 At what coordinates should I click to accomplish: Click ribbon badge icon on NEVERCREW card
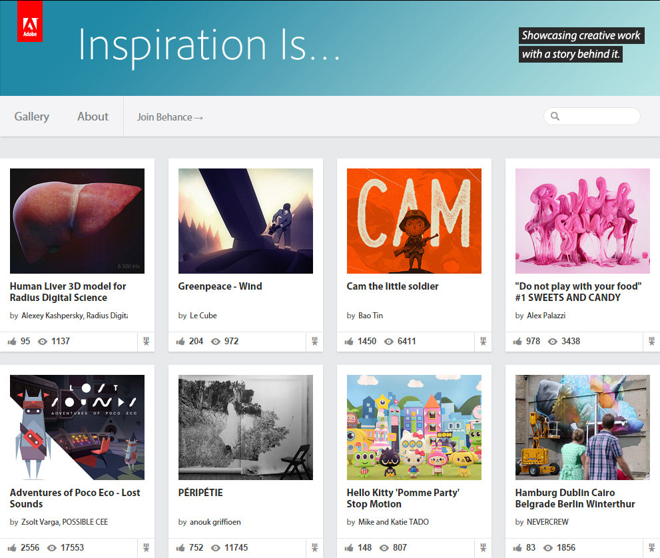(x=651, y=547)
